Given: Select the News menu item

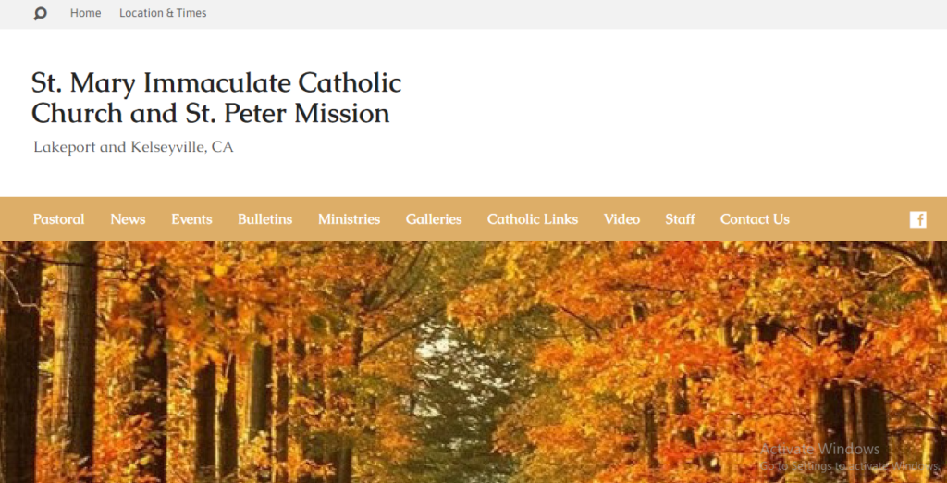Looking at the screenshot, I should click(x=128, y=219).
